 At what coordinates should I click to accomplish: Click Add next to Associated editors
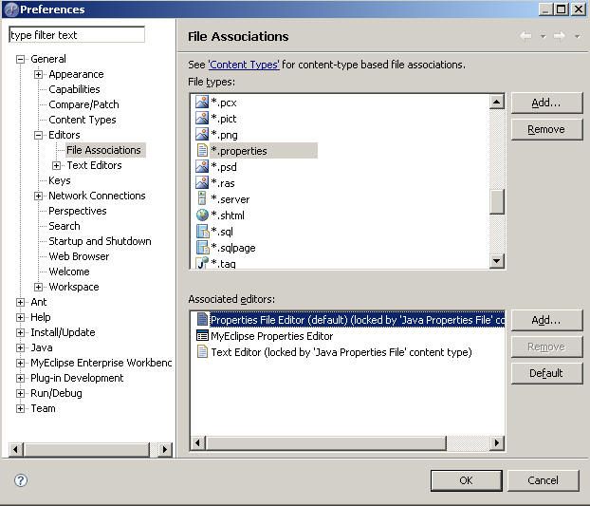pyautogui.click(x=546, y=320)
